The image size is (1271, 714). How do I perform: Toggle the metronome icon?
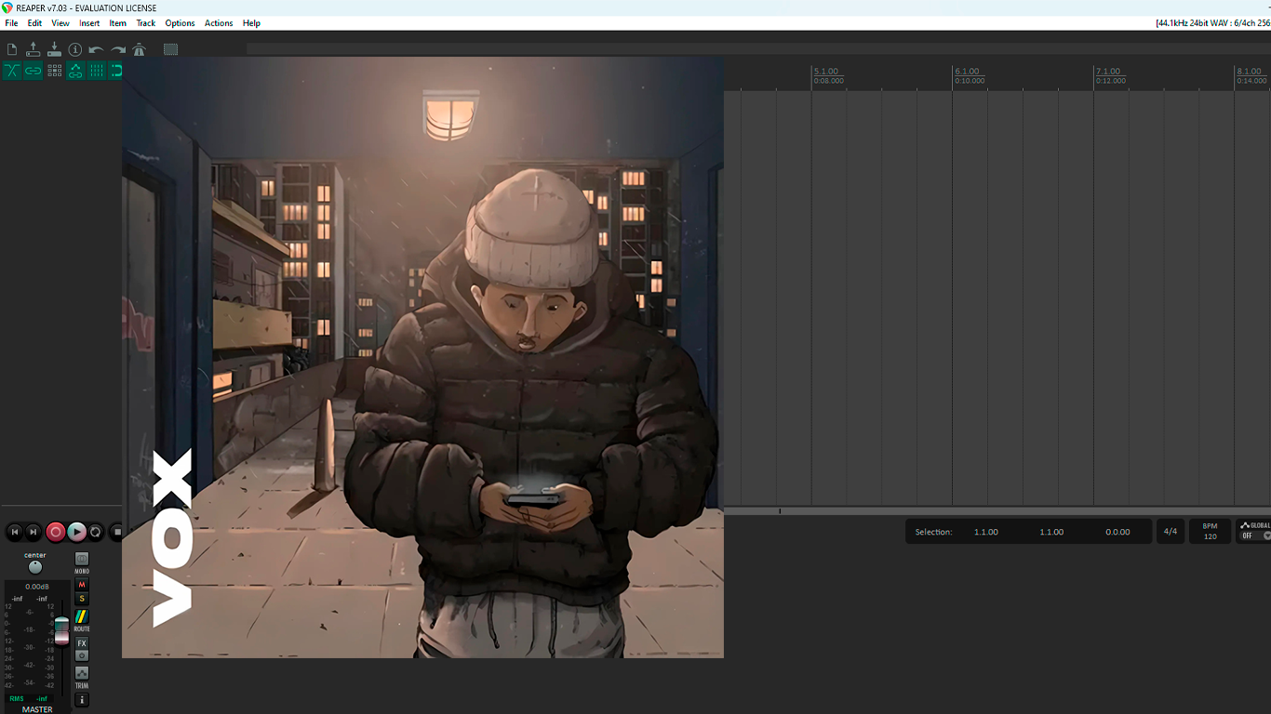coord(140,49)
